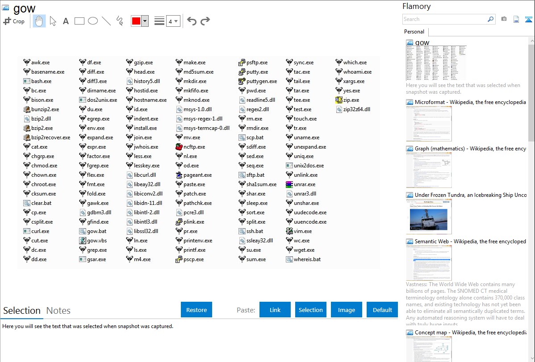This screenshot has height=362, width=535.
Task: Click the zip32z64.dll file name
Action: [356, 109]
